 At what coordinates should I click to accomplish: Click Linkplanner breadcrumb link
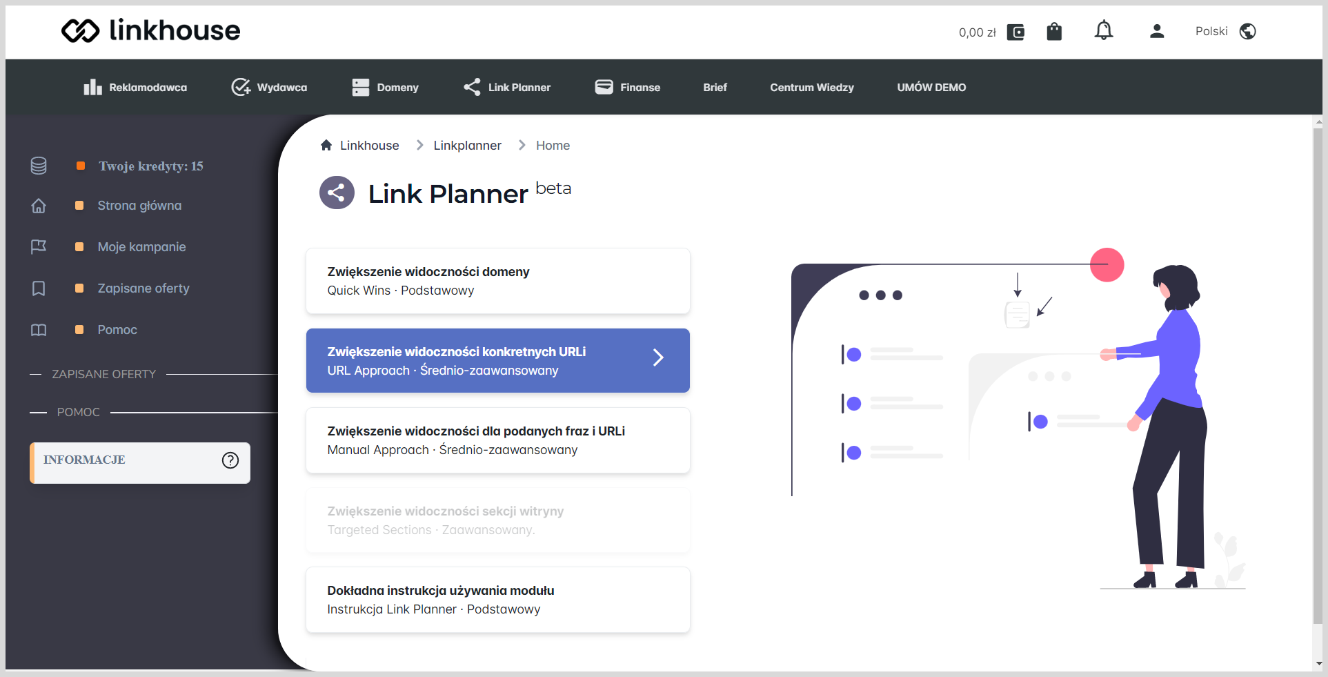tap(467, 146)
